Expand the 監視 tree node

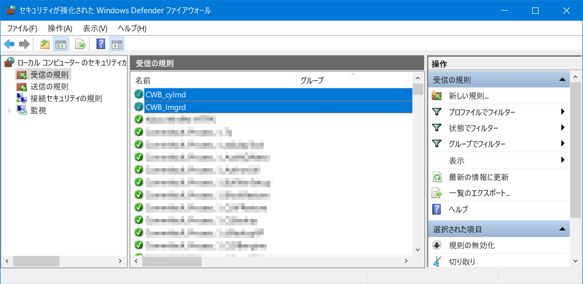point(10,110)
